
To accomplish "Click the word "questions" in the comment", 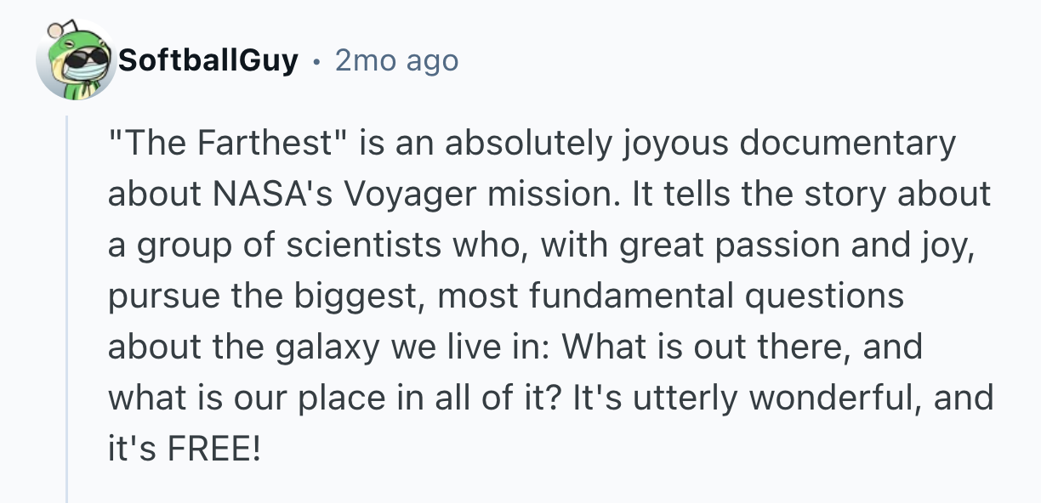I will click(x=823, y=297).
